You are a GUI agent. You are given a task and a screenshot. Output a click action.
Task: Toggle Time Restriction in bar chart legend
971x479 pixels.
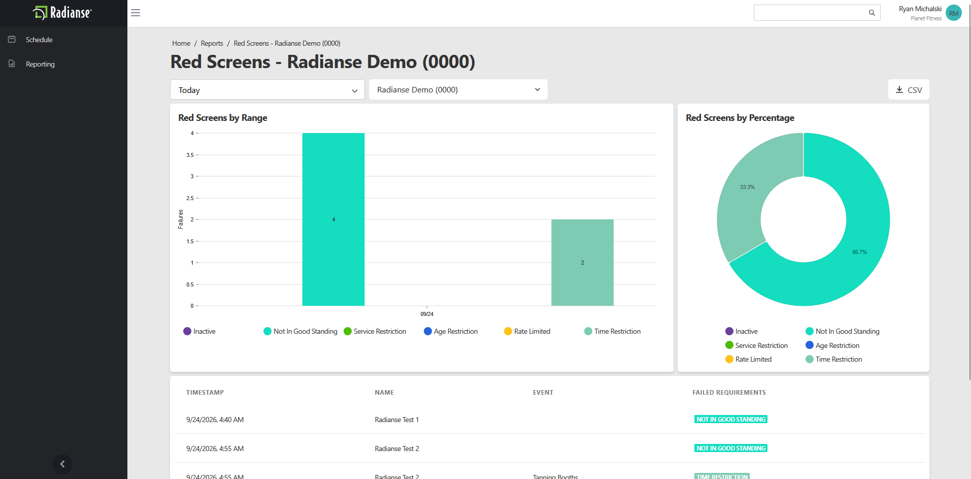tap(613, 331)
